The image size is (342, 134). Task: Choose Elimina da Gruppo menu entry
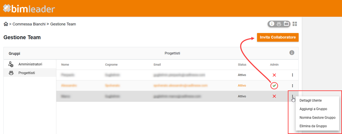click(317, 126)
